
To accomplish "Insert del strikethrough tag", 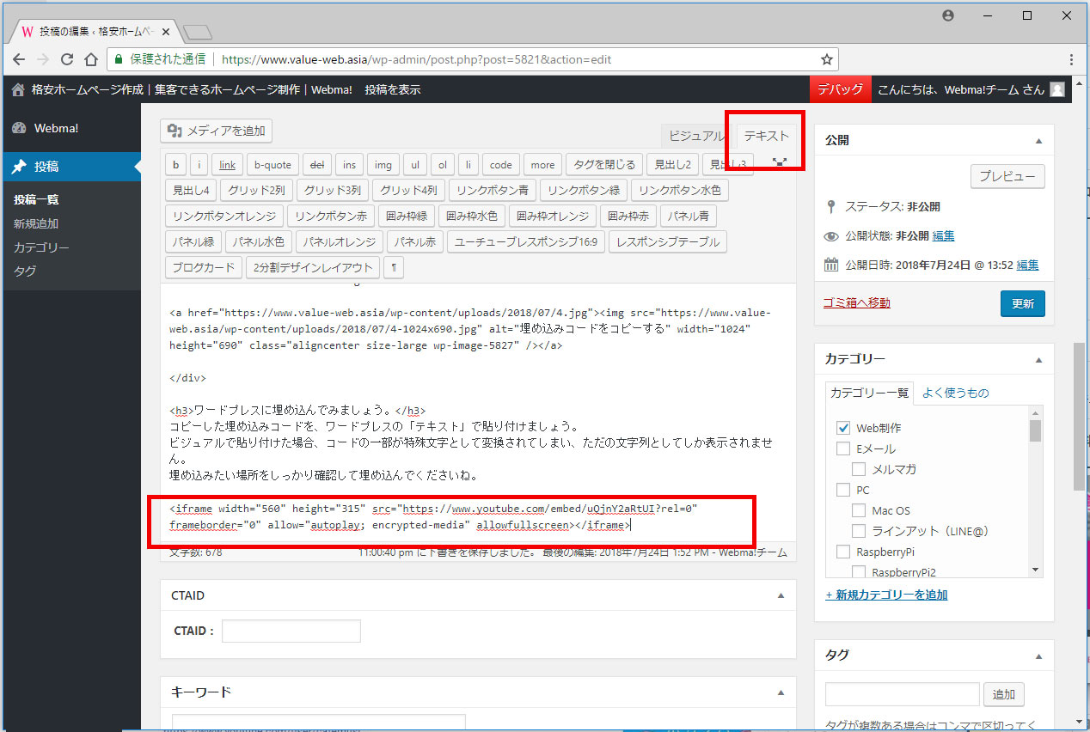I will point(317,164).
